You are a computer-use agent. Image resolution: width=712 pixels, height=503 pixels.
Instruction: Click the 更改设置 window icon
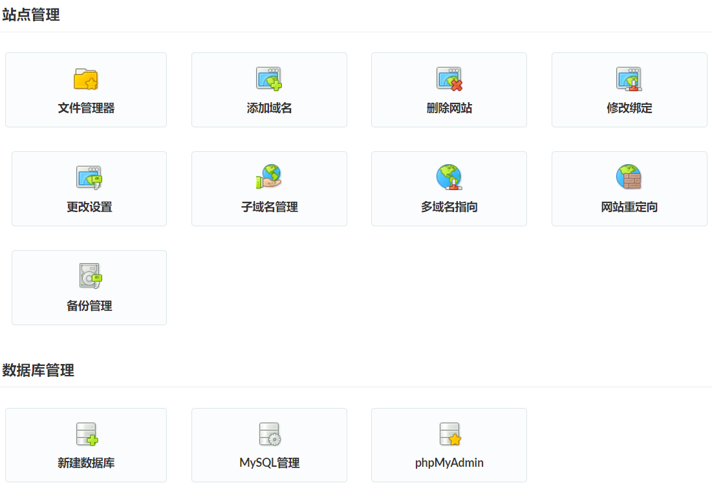click(89, 177)
